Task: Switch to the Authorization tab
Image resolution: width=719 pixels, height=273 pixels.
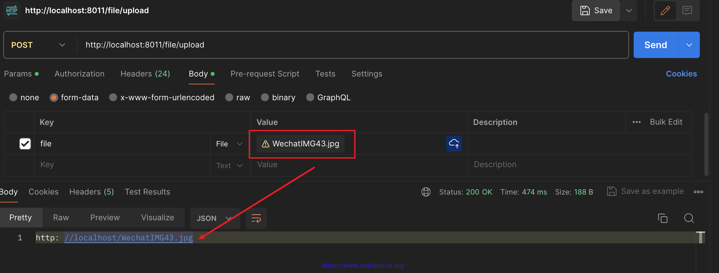Action: (x=79, y=74)
